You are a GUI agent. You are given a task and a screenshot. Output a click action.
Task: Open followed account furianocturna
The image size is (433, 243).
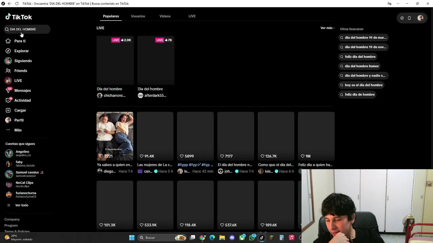[21, 195]
